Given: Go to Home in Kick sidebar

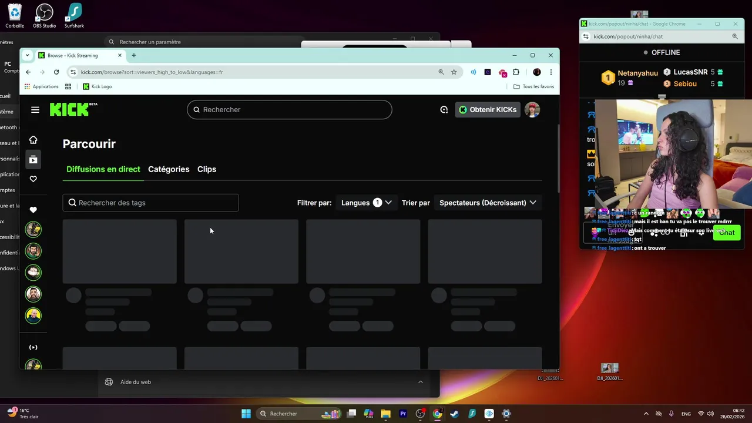Looking at the screenshot, I should coord(33,140).
